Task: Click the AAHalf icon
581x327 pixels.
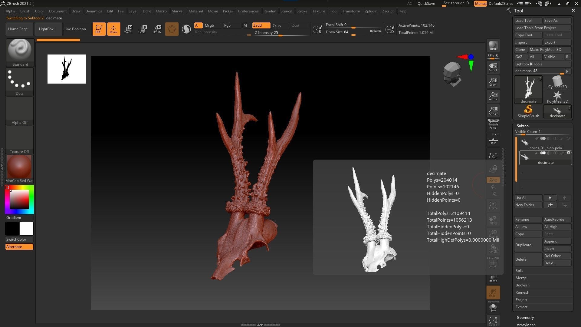Action: [x=493, y=111]
